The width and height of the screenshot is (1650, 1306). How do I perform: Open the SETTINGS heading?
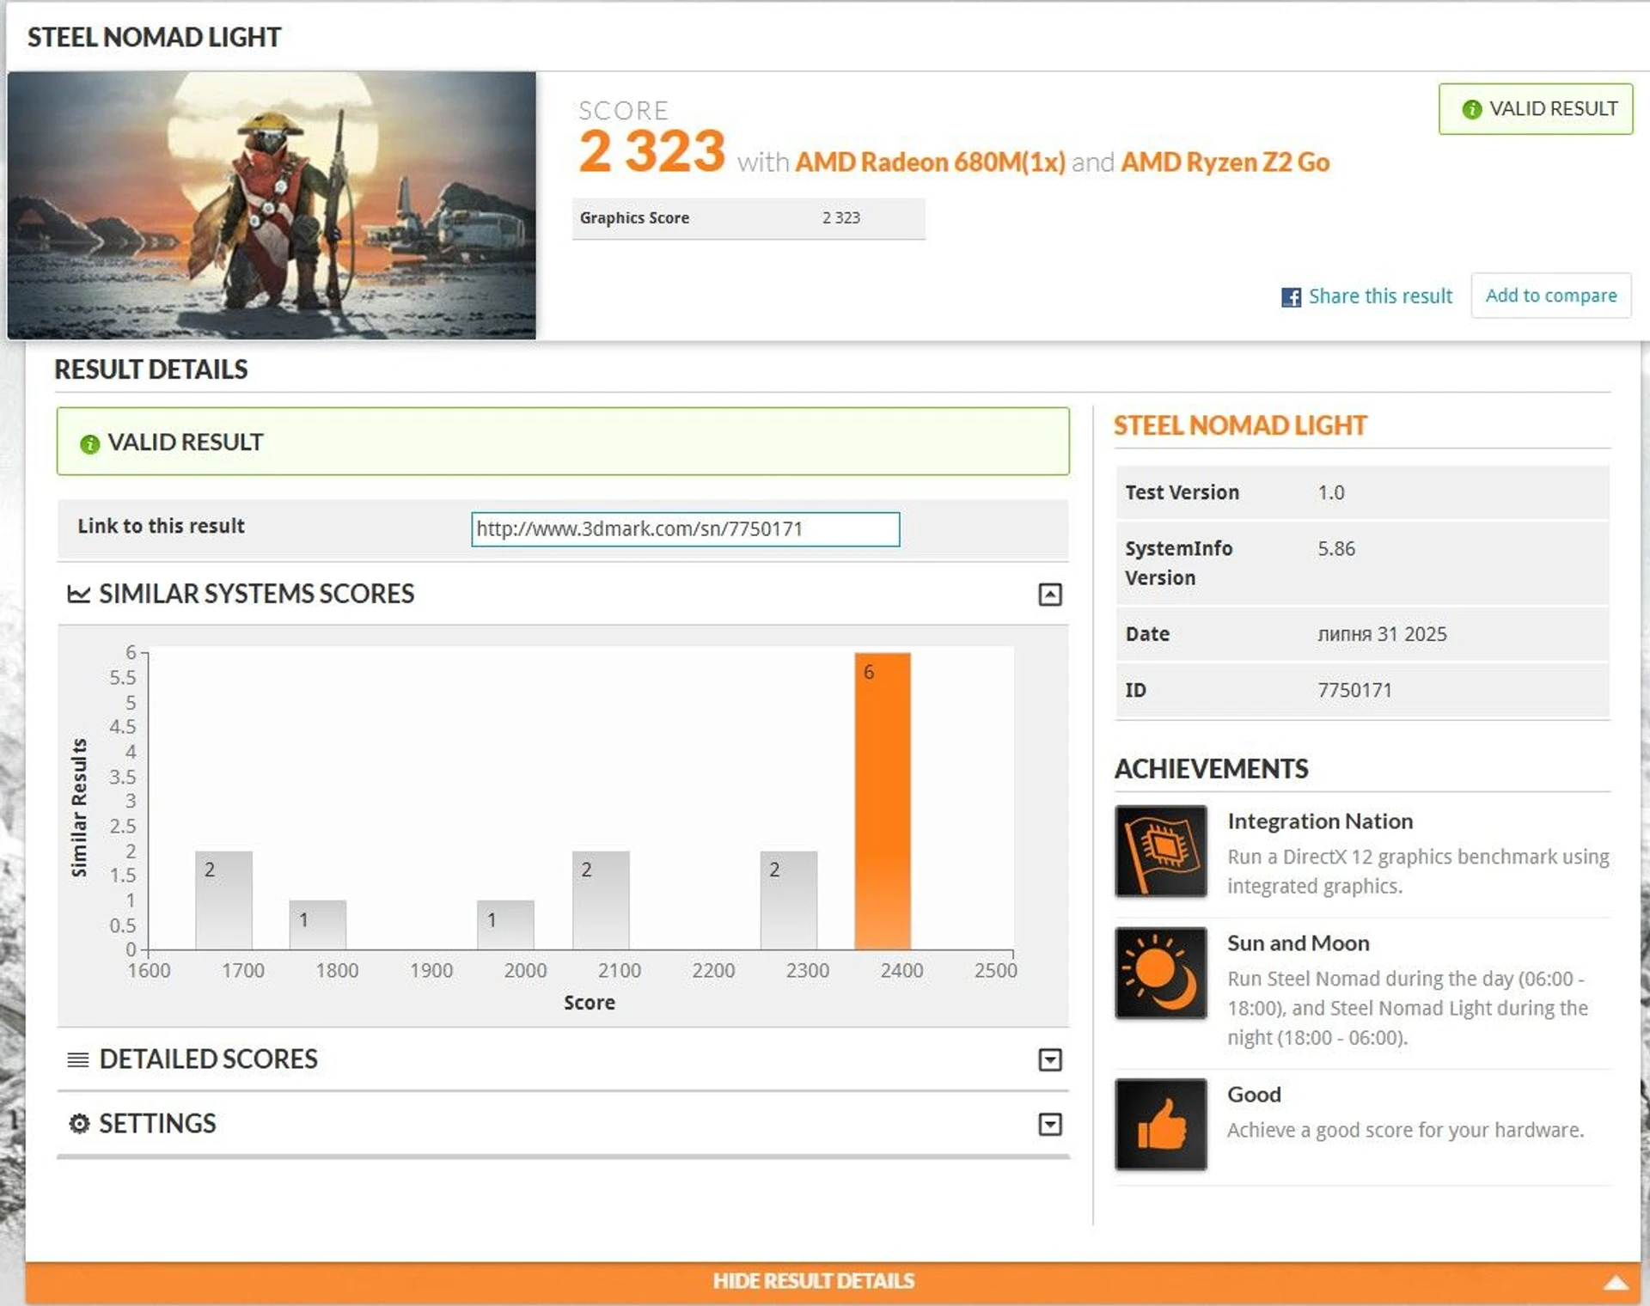point(157,1124)
